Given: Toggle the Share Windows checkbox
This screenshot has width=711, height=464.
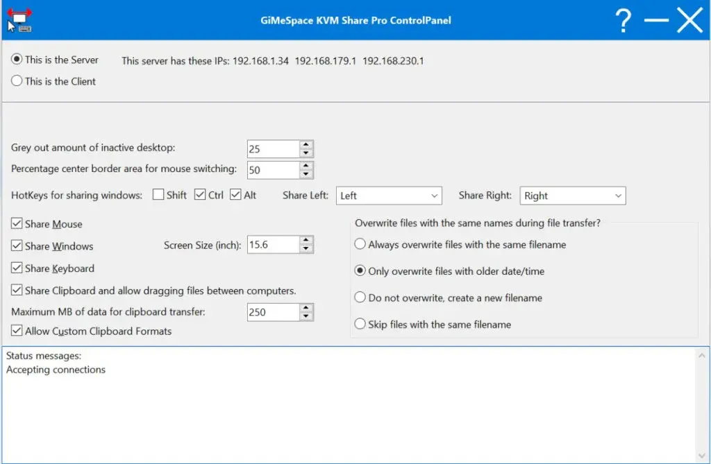Looking at the screenshot, I should point(17,246).
